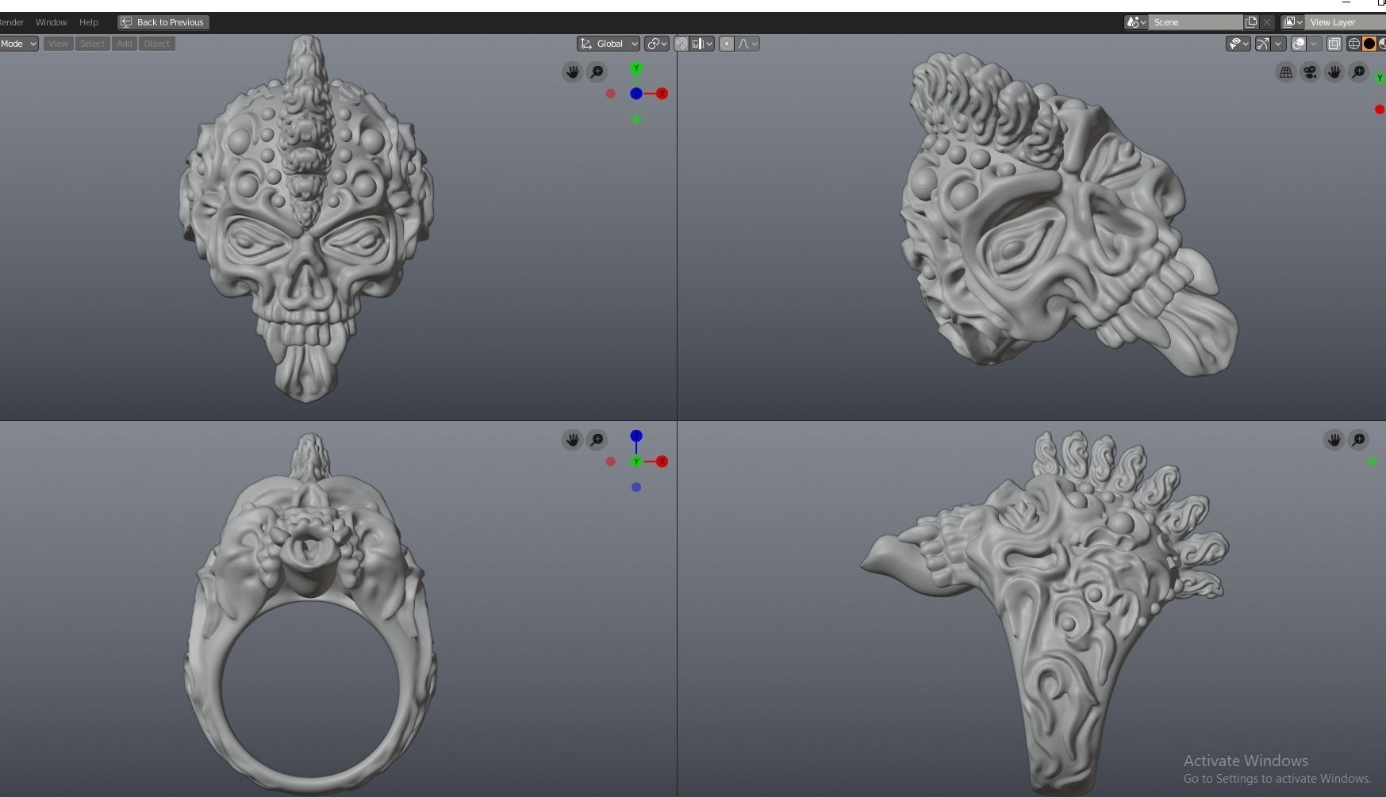Click negative X dot on top-left gizmo
This screenshot has width=1386, height=797.
click(x=610, y=94)
